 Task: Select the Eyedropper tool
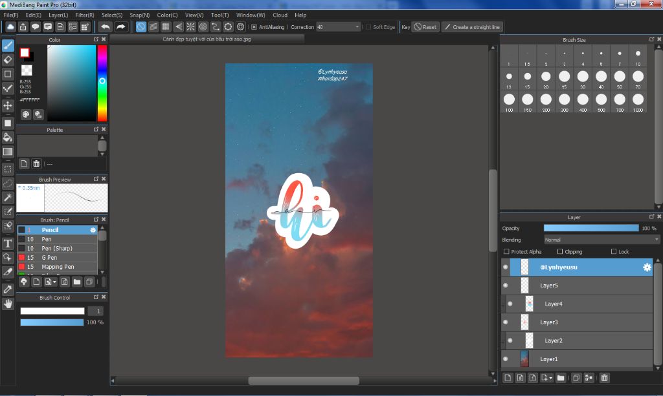(8, 289)
